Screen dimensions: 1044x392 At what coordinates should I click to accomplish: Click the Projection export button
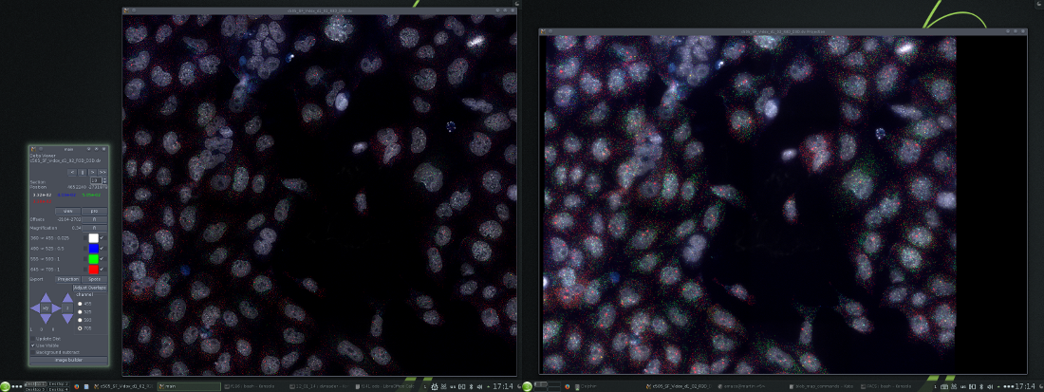[x=68, y=279]
